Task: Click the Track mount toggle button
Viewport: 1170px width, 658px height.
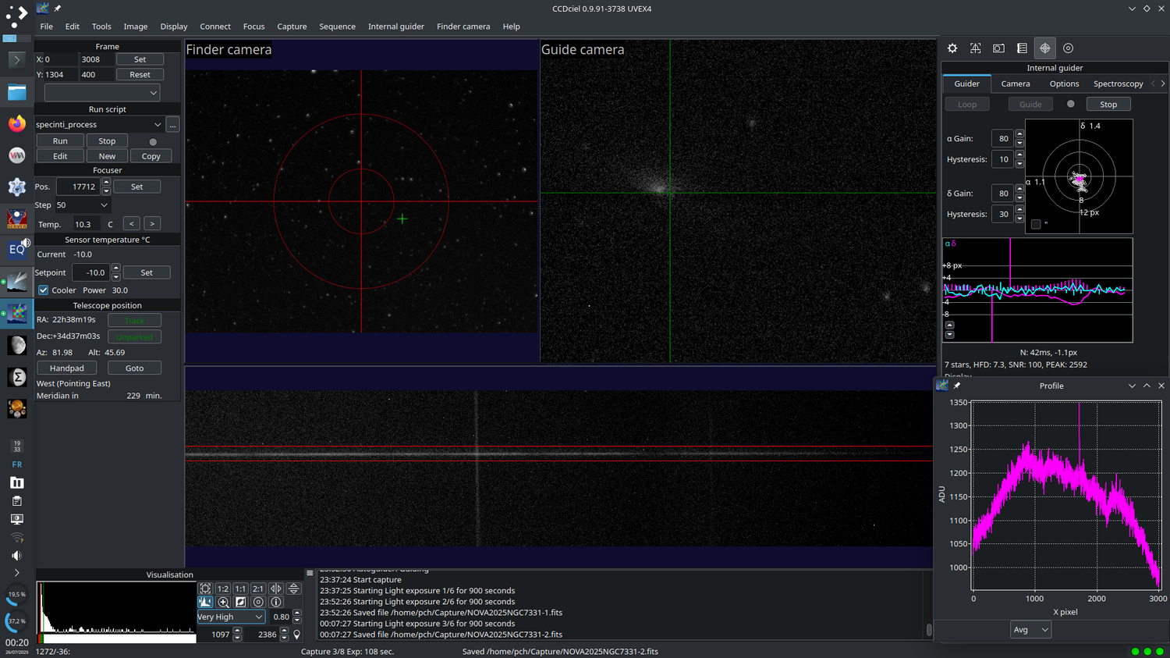Action: click(134, 321)
